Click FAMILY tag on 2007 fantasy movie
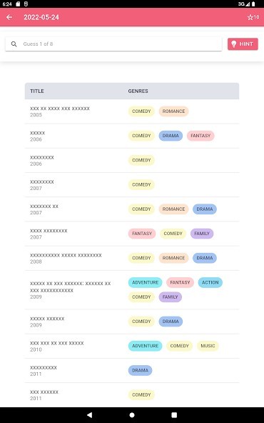This screenshot has height=423, width=264. point(202,234)
